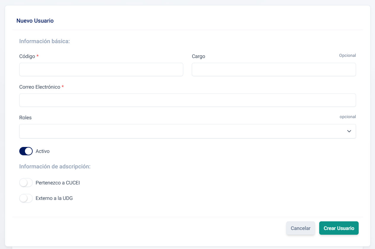This screenshot has width=375, height=249.
Task: Click the Información de adscripción heading
Action: tap(55, 167)
